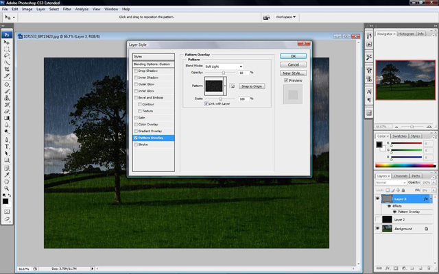The width and height of the screenshot is (439, 274).
Task: Open the Blend Mode Soft Light dropdown
Action: (x=224, y=66)
